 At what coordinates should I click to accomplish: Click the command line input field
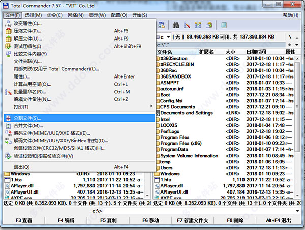tap(199, 211)
